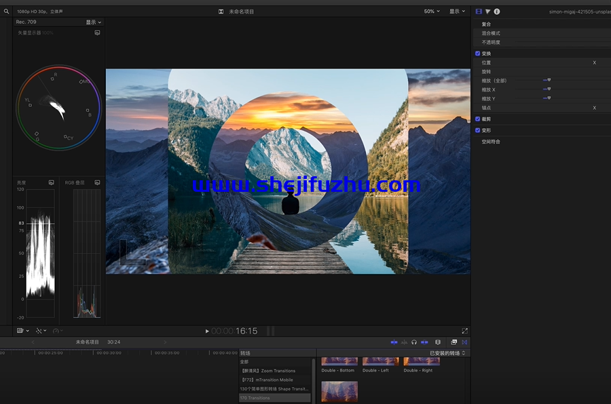Select 130个简单图形转场 Shape Transit category
611x404 pixels.
[x=275, y=389]
